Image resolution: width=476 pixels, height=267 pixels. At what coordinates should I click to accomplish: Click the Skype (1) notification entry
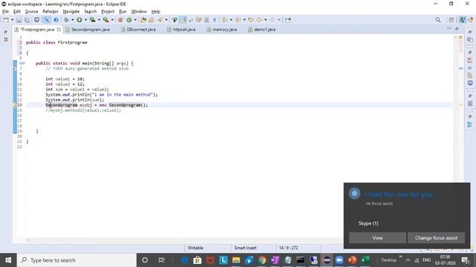click(368, 223)
